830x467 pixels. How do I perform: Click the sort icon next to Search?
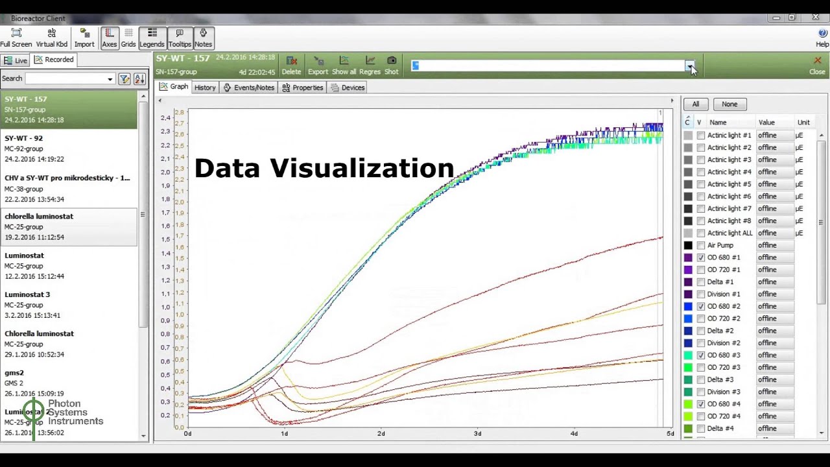tap(139, 79)
